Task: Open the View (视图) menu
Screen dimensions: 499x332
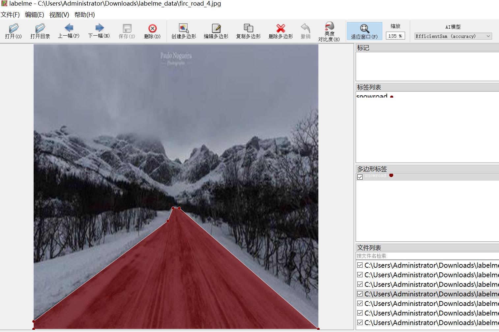Action: [x=59, y=15]
